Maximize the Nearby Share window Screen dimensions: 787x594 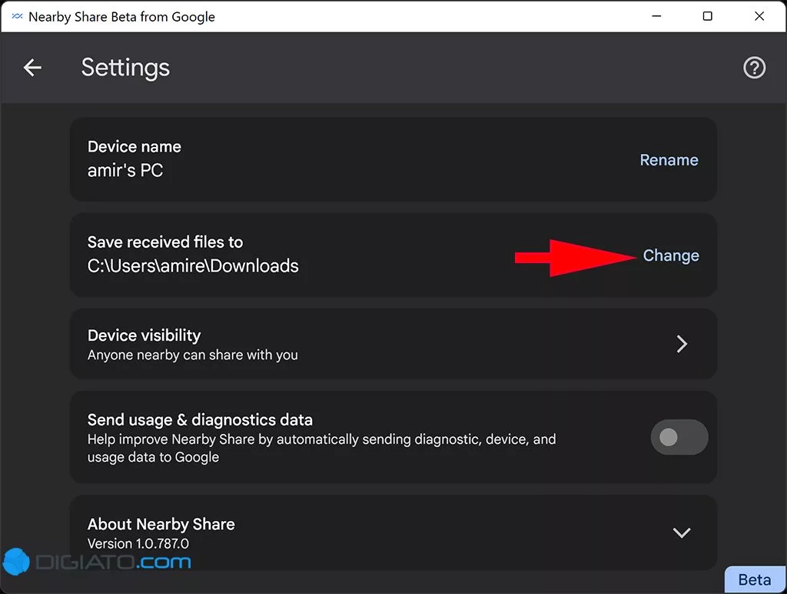click(708, 16)
